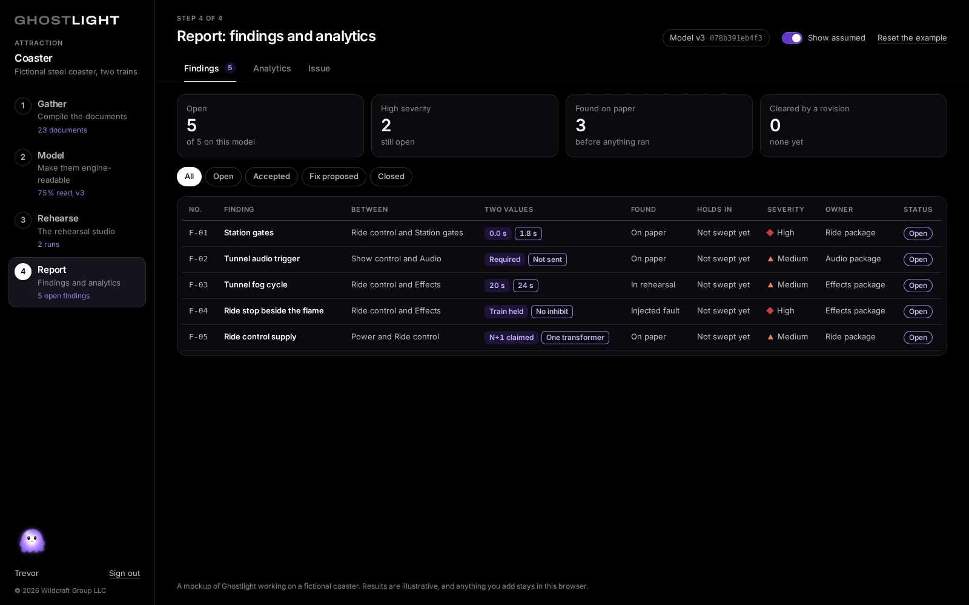The width and height of the screenshot is (969, 605).
Task: Click the Not sent value chip
Action: 547,260
